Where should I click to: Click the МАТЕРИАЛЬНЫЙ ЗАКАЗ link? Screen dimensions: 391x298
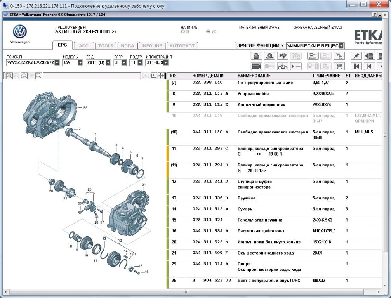click(x=259, y=28)
